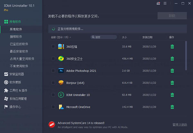The image size is (193, 133).
Task: Click the Photoshop Ps app icon
Action: coord(61,71)
